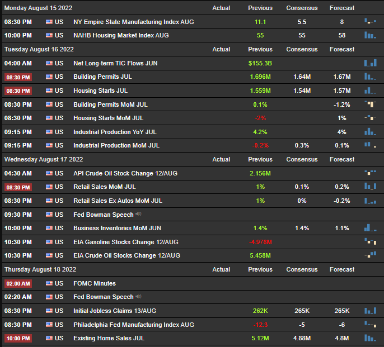Screen dimensions: 384x347
Task: Open the Building Permits MoM mini chart
Action: (x=371, y=104)
